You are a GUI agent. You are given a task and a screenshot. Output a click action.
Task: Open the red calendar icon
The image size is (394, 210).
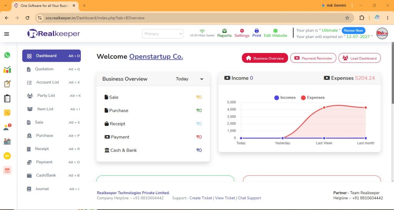pos(7,170)
